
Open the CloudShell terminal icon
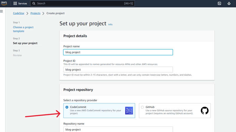pyautogui.click(x=219, y=4)
